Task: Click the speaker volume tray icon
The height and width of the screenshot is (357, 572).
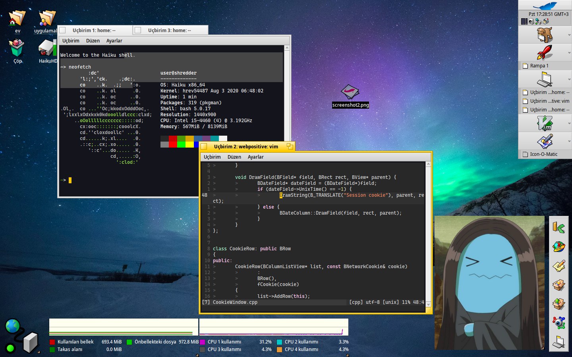Action: (531, 21)
